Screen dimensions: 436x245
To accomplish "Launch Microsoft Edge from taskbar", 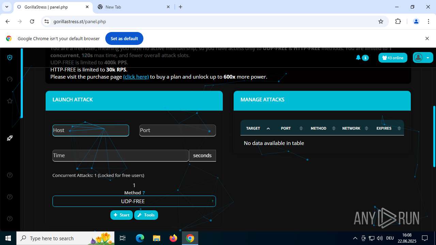I will pyautogui.click(x=140, y=238).
